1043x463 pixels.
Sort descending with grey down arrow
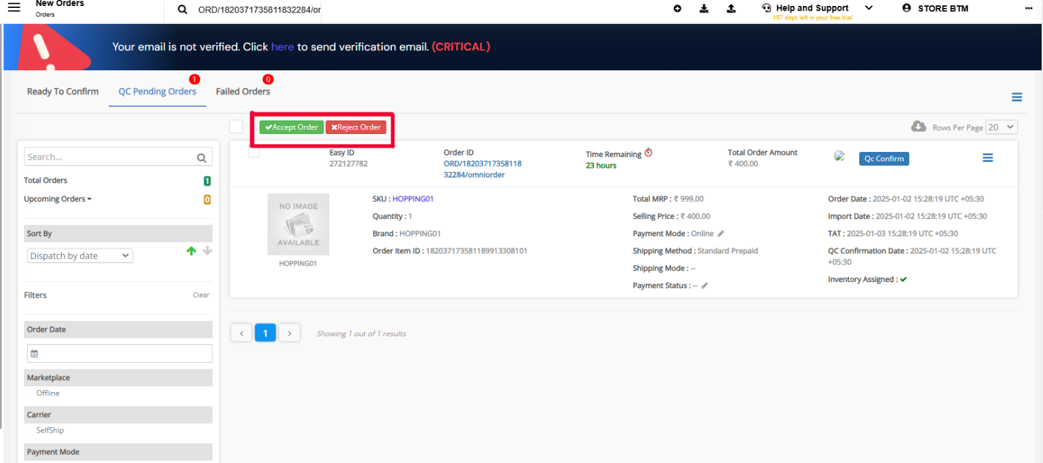pyautogui.click(x=208, y=251)
